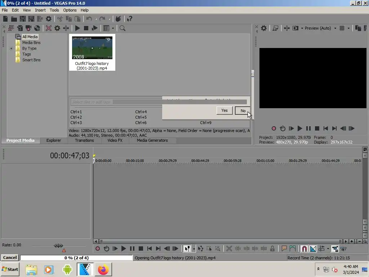Viewport: 369px width, 277px height.
Task: Stop preview in Project Media toolbar
Action: [x=86, y=28]
